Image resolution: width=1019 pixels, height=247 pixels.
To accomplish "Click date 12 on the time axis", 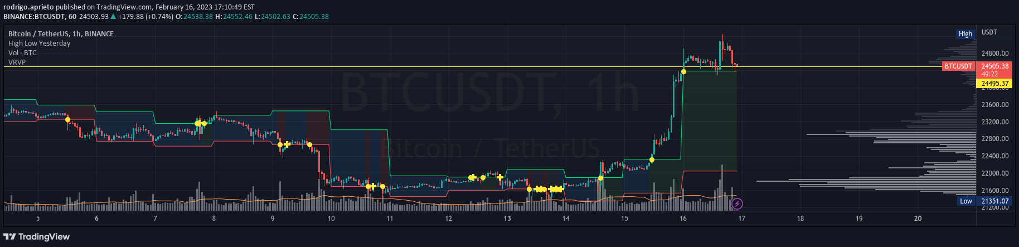I will [448, 219].
